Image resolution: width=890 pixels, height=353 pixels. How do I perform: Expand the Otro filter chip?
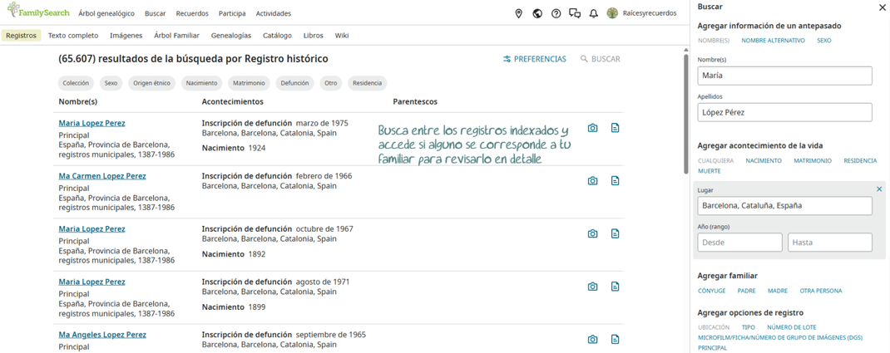[x=330, y=83]
